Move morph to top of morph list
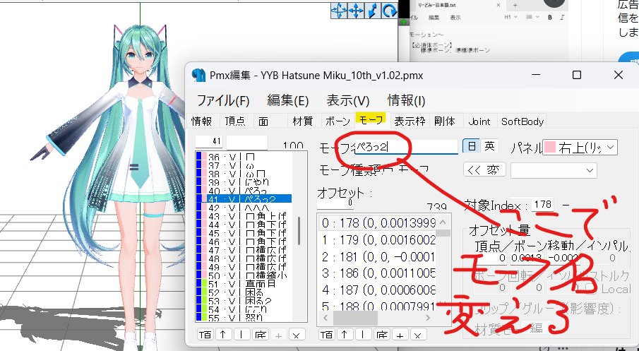The image size is (639, 351). pos(205,335)
